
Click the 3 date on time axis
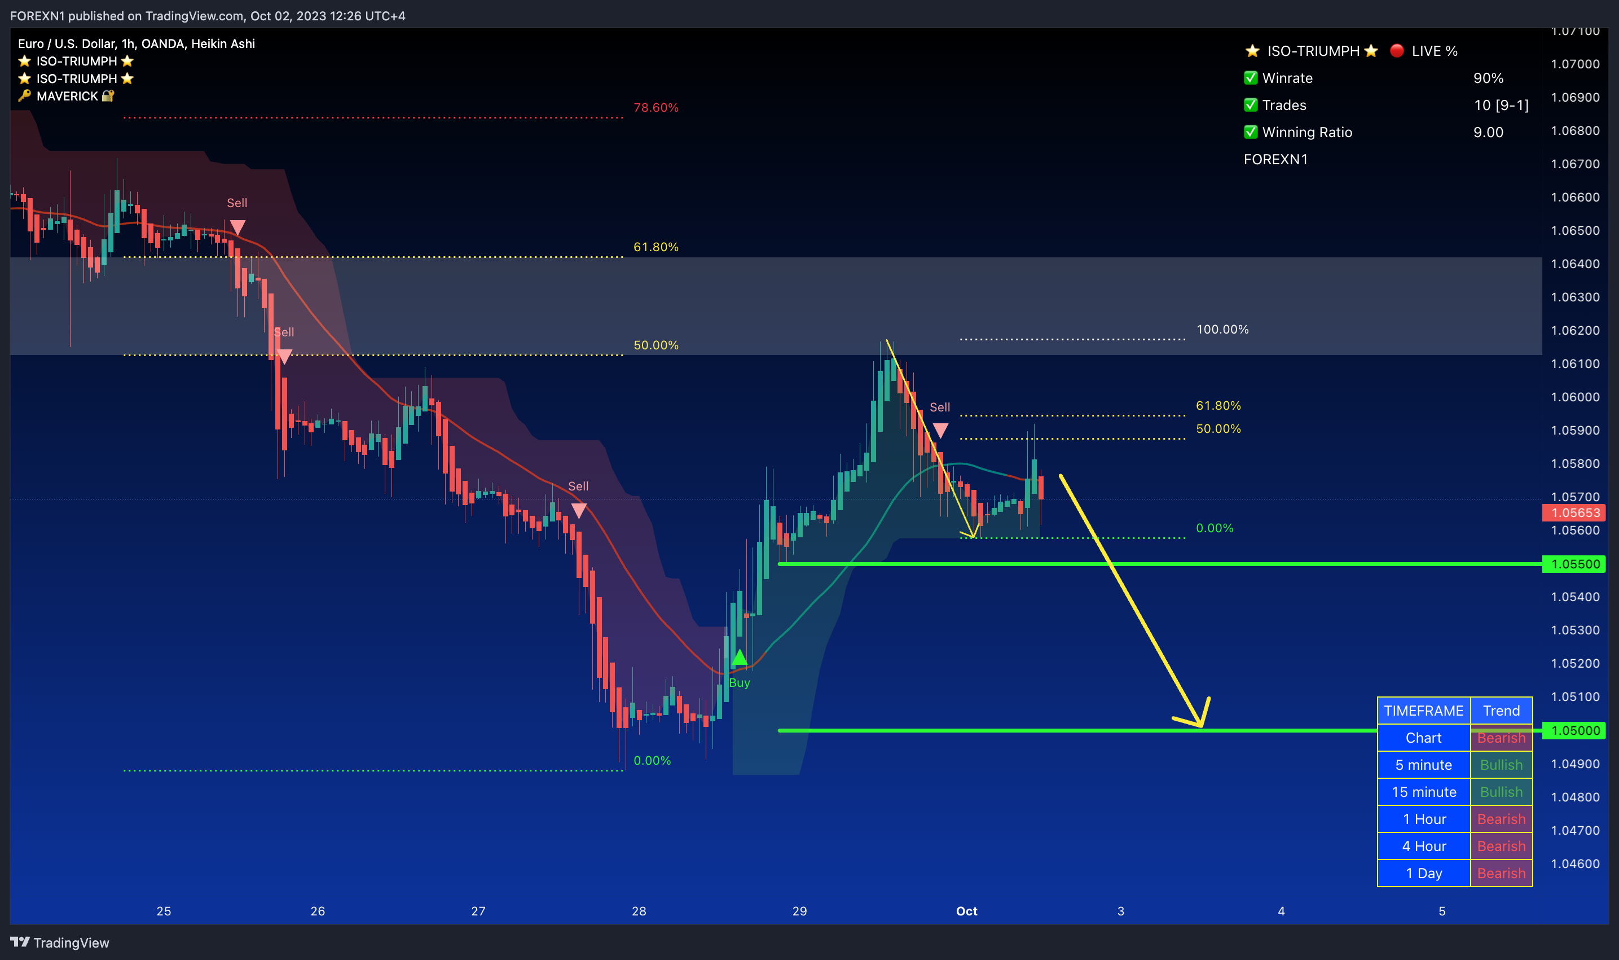(x=1120, y=911)
